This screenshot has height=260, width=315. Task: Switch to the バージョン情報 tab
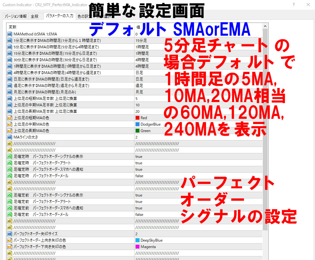pyautogui.click(x=16, y=16)
